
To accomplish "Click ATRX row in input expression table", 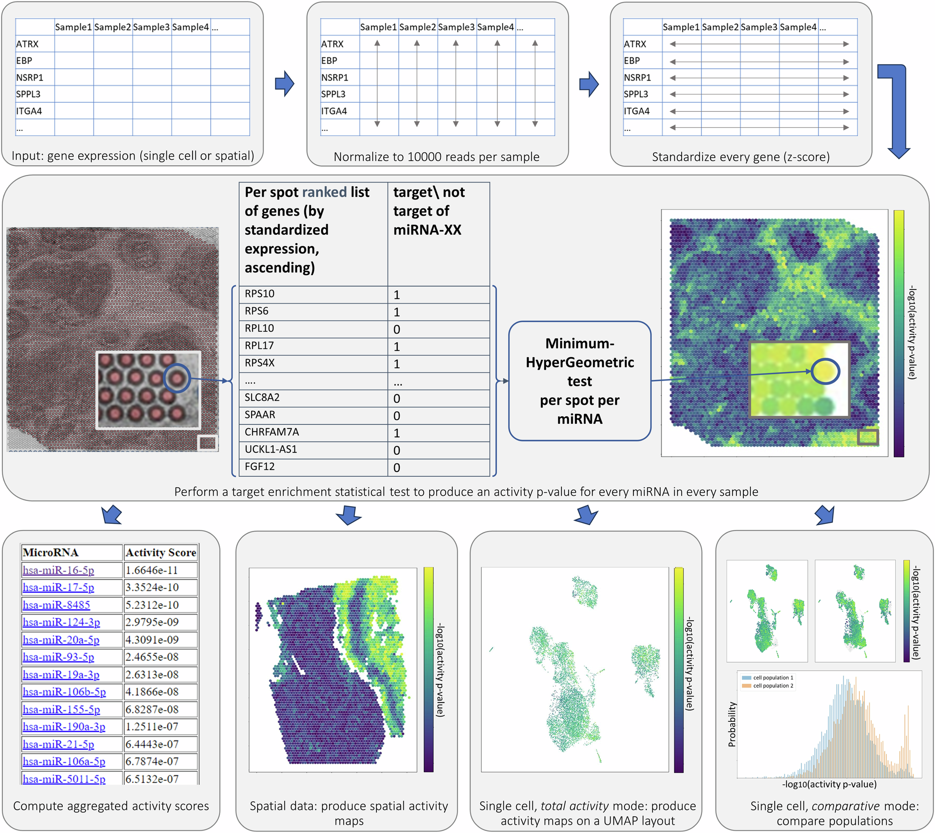I will tap(133, 44).
